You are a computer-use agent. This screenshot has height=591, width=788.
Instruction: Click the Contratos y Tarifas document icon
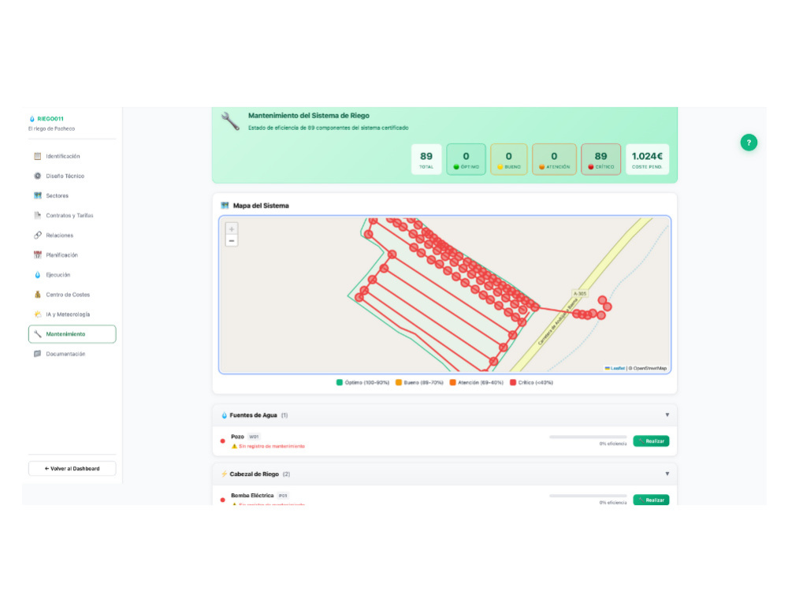coord(37,216)
